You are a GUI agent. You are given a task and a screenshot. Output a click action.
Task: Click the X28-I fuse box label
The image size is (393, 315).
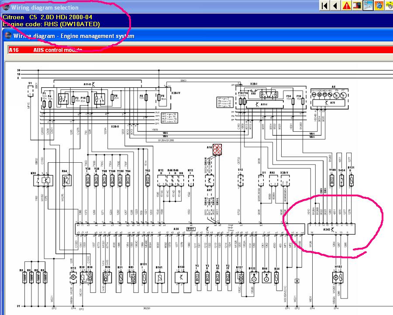tap(254, 84)
